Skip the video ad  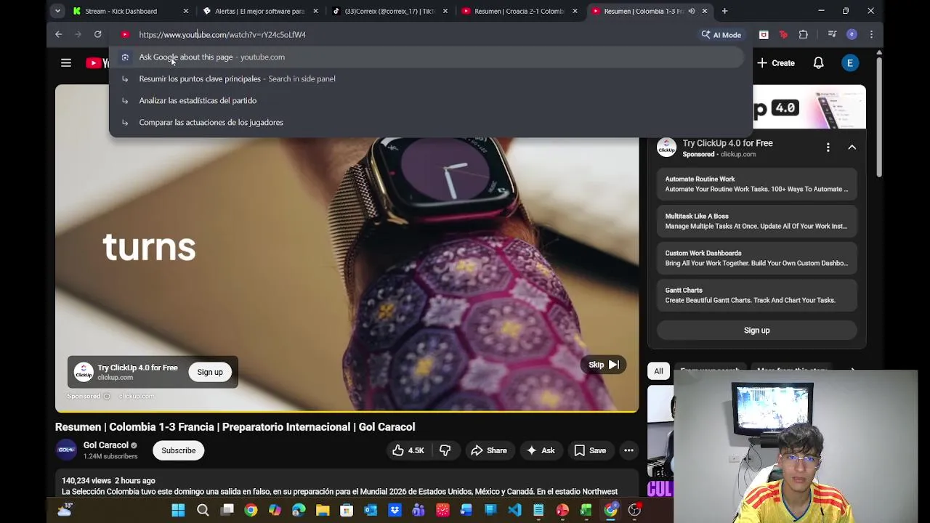[604, 365]
